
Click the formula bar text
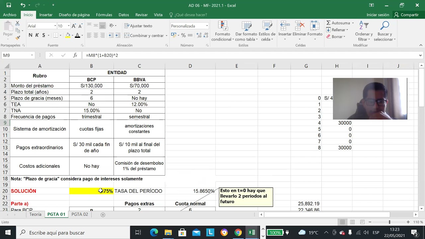tap(102, 55)
